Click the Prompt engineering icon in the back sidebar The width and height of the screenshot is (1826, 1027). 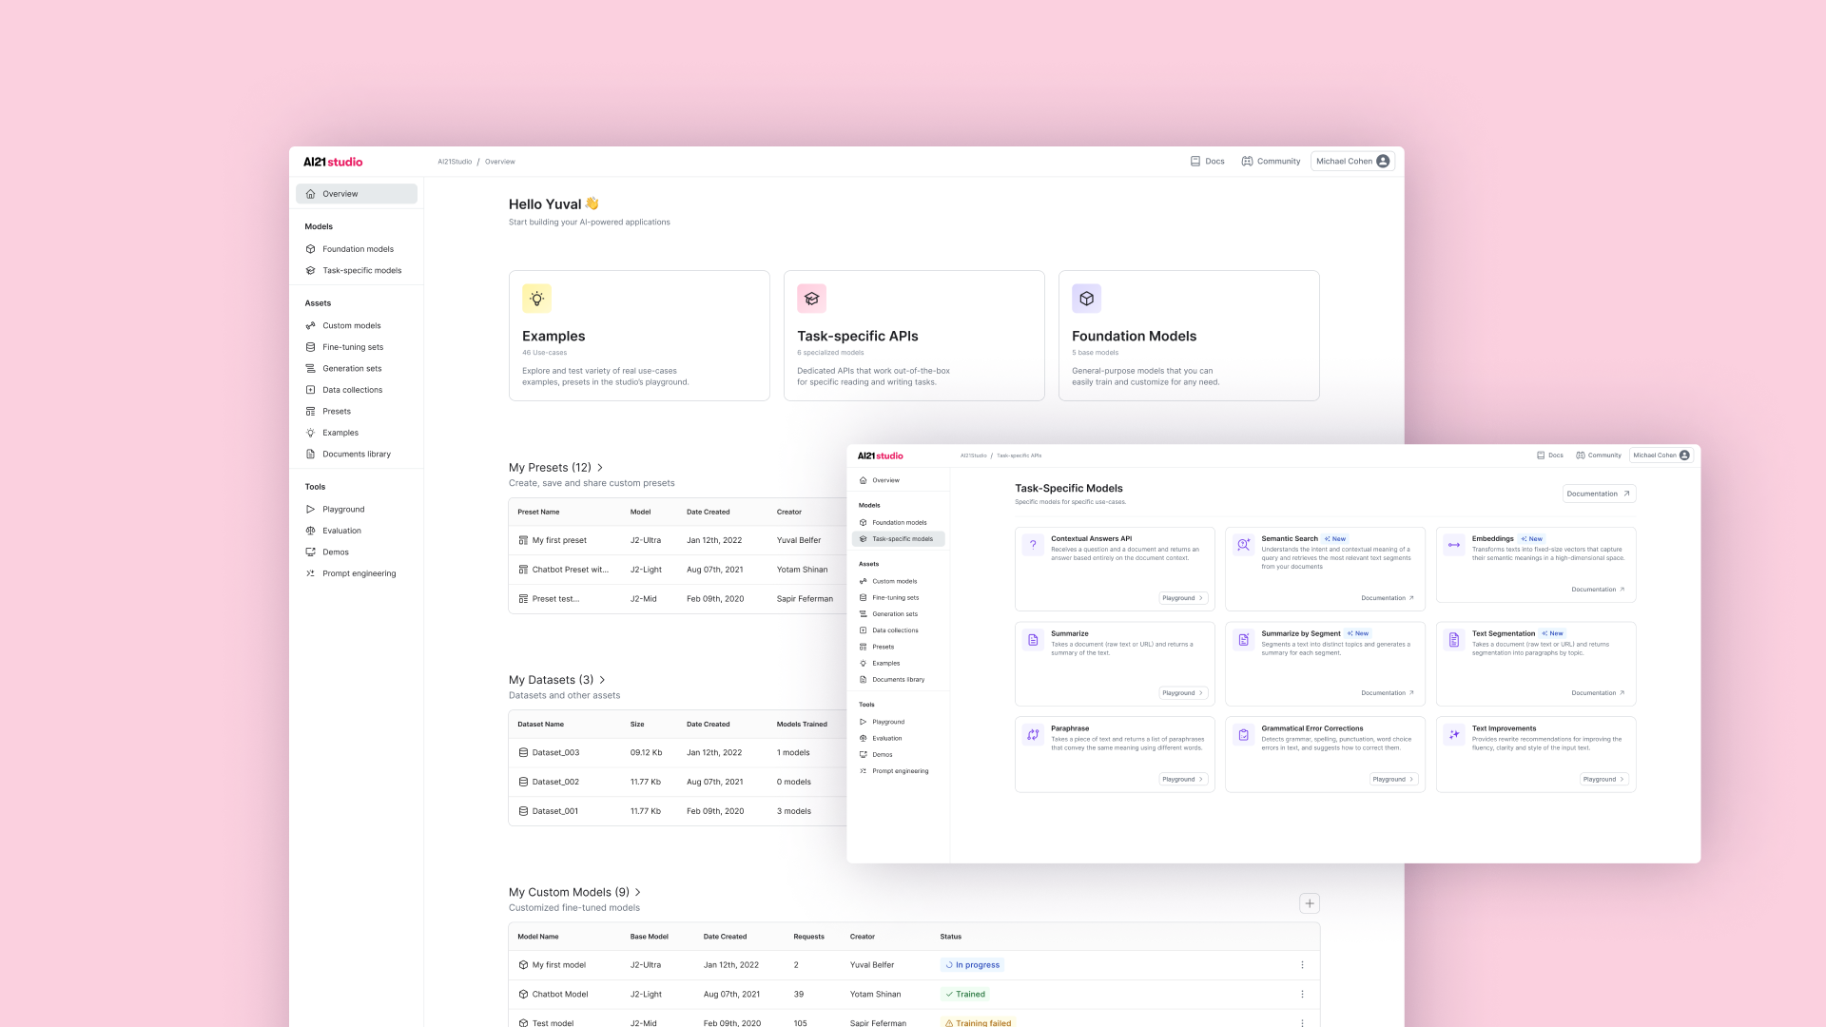tap(310, 573)
